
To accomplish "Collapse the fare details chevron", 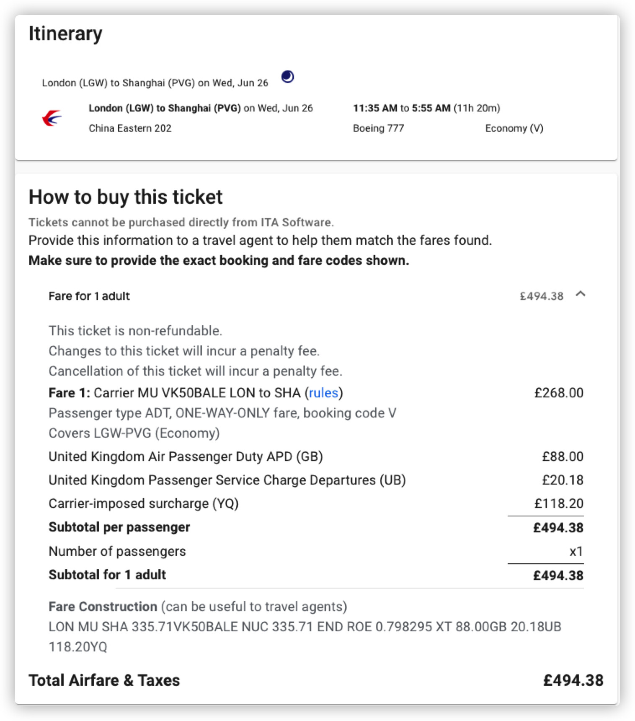I will pos(581,294).
